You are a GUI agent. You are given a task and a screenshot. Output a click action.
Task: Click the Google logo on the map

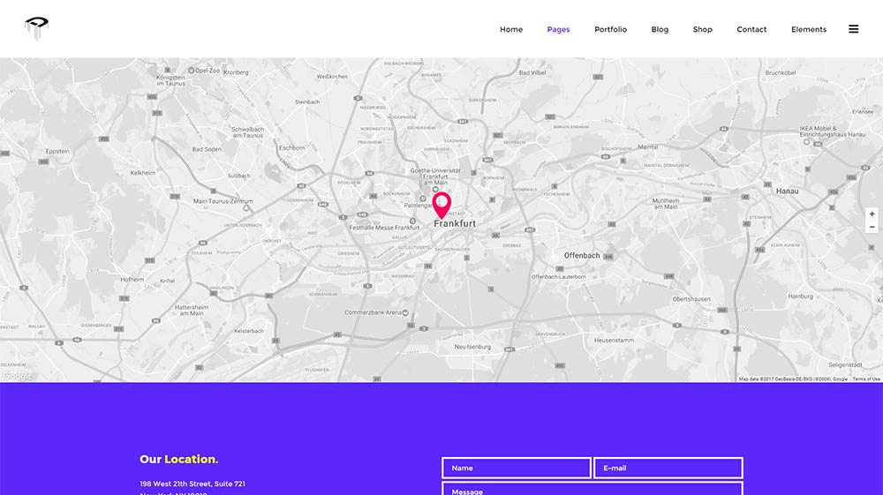pyautogui.click(x=18, y=376)
